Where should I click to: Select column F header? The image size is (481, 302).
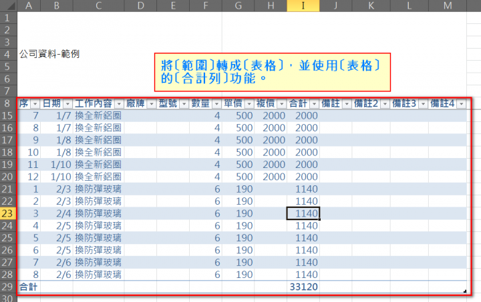tap(206, 5)
